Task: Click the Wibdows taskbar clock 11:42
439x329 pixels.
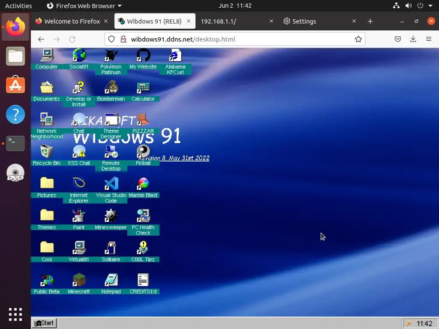Action: coord(424,323)
